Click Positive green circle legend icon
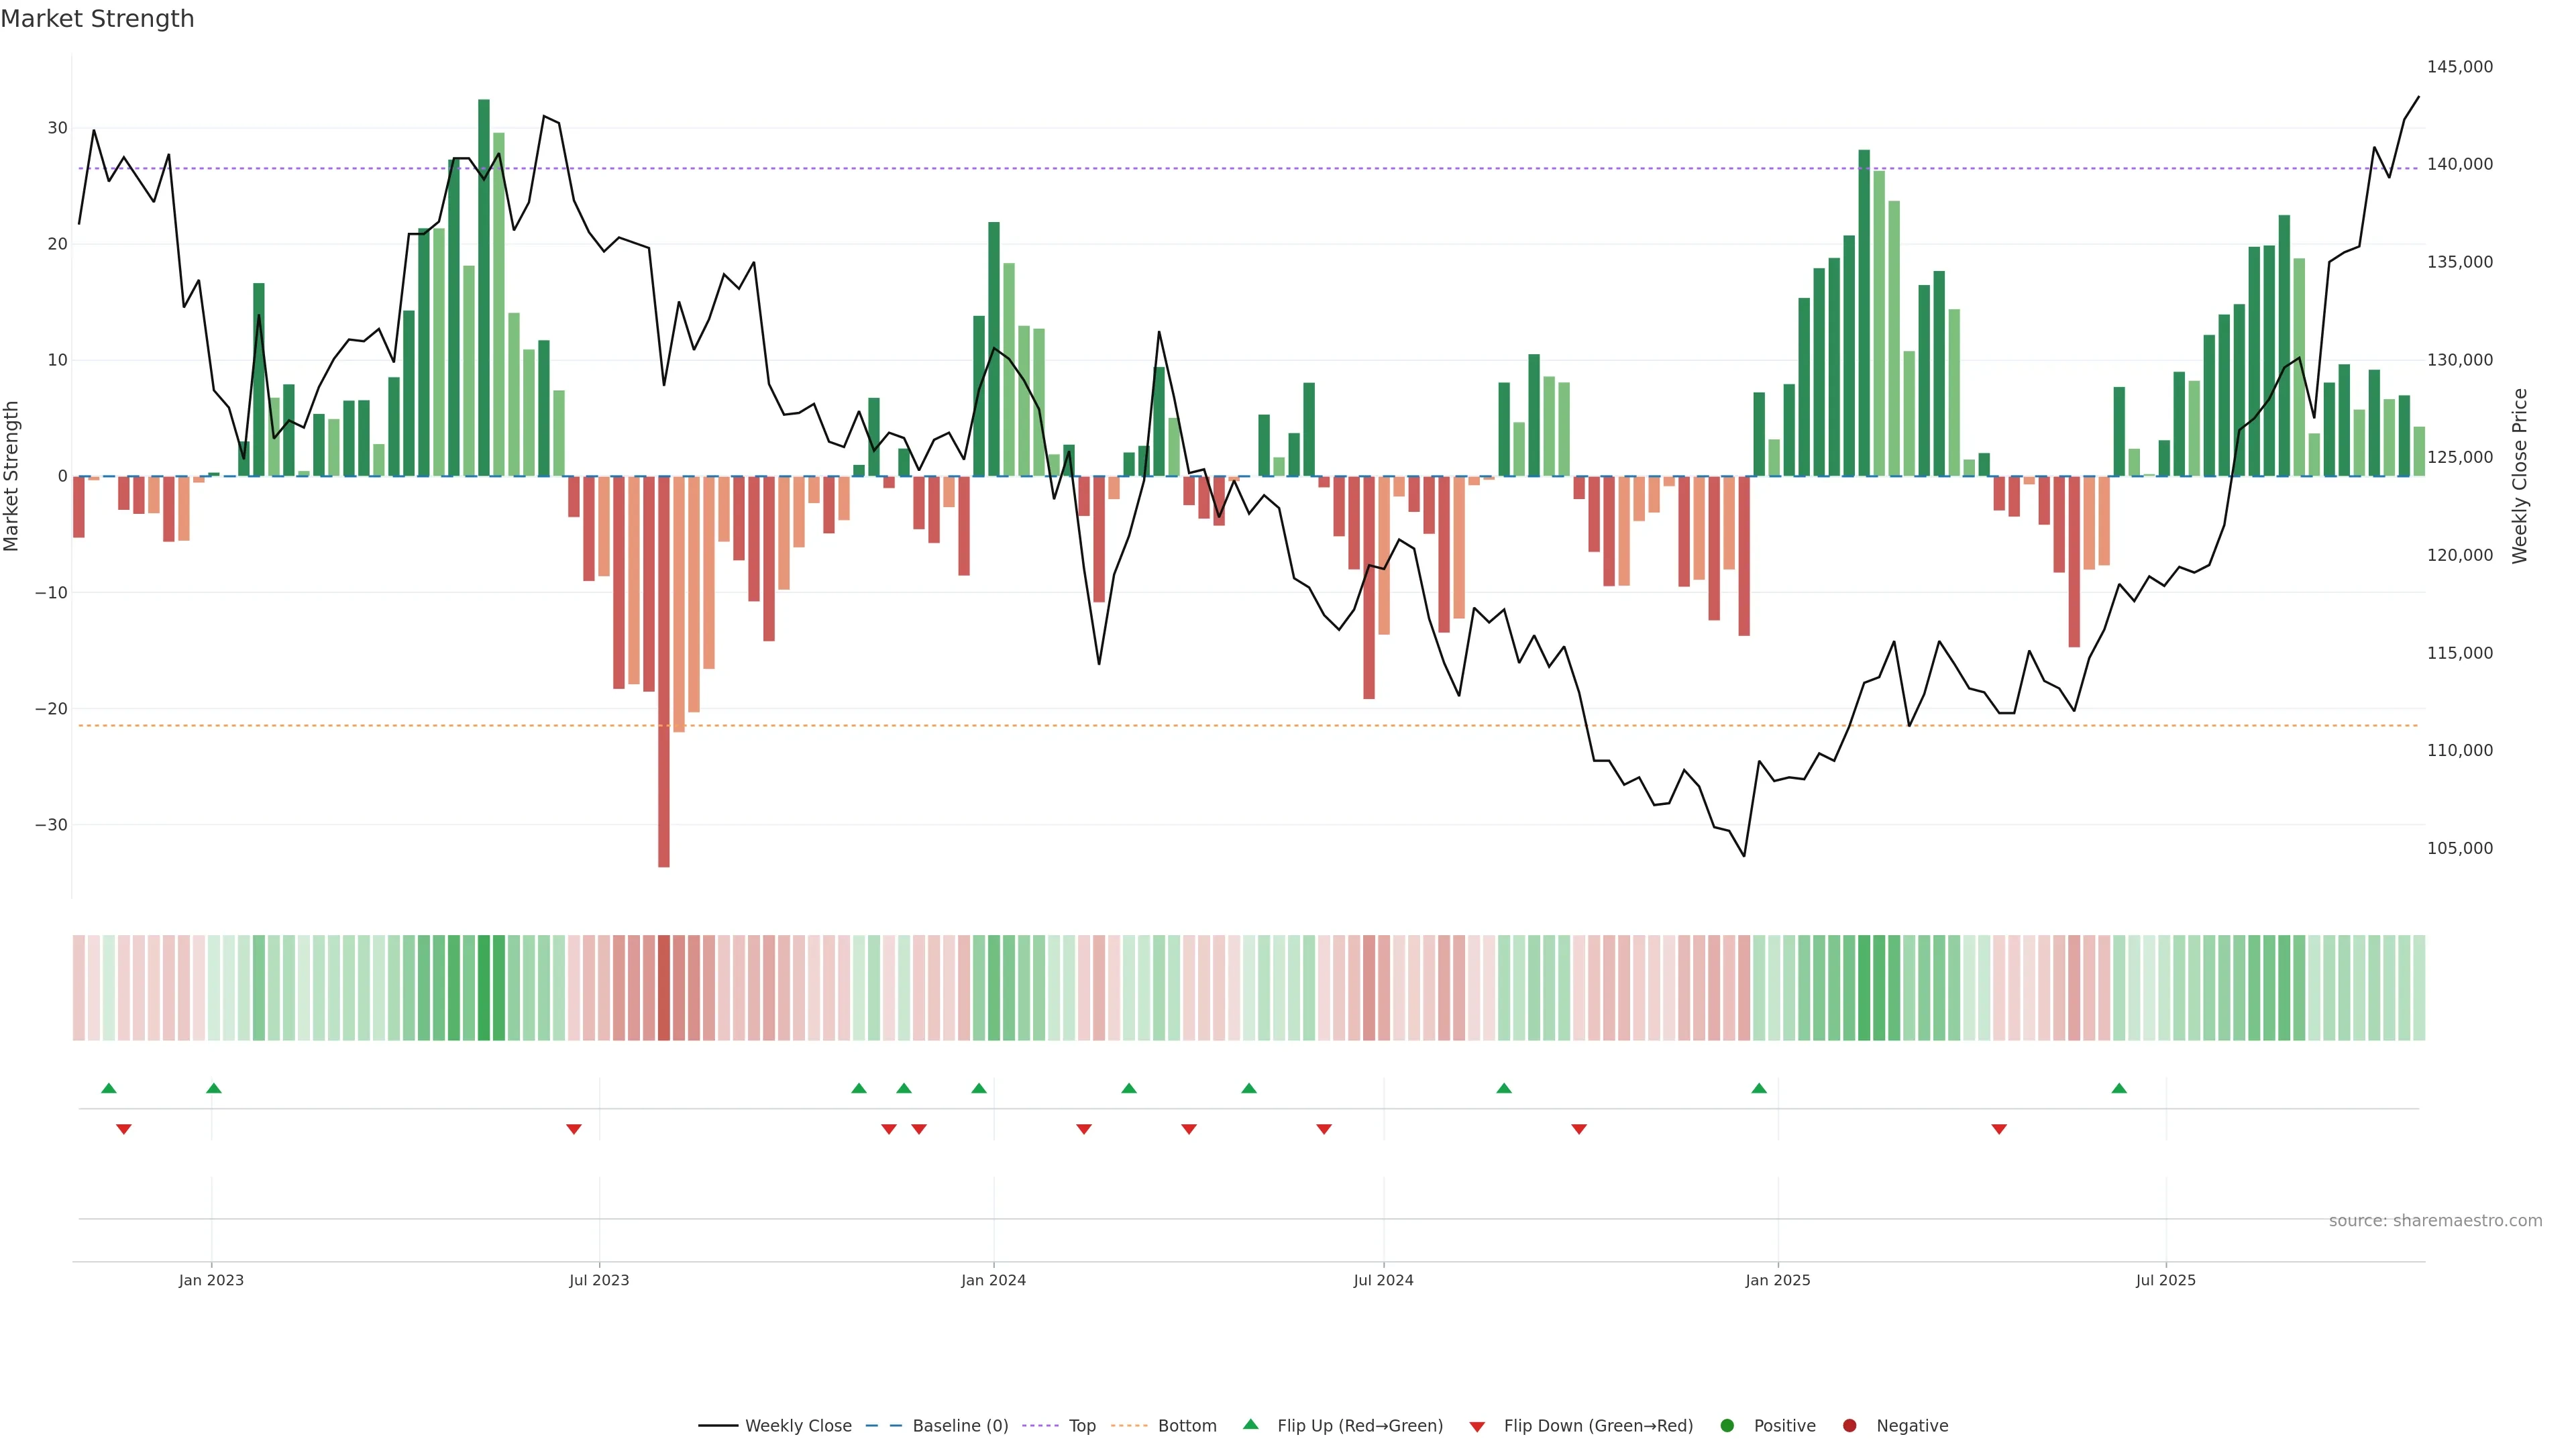 point(1727,1426)
